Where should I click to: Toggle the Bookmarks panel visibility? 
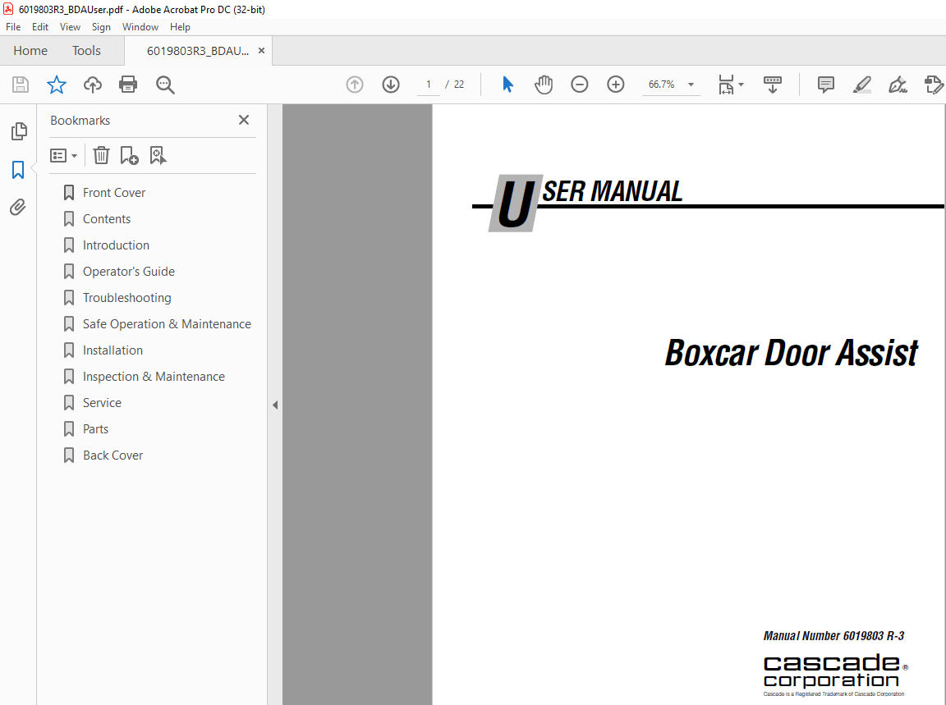(18, 169)
